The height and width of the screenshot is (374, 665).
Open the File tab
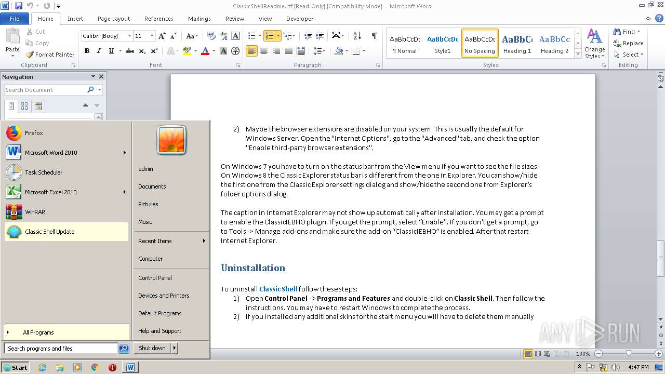pos(15,19)
